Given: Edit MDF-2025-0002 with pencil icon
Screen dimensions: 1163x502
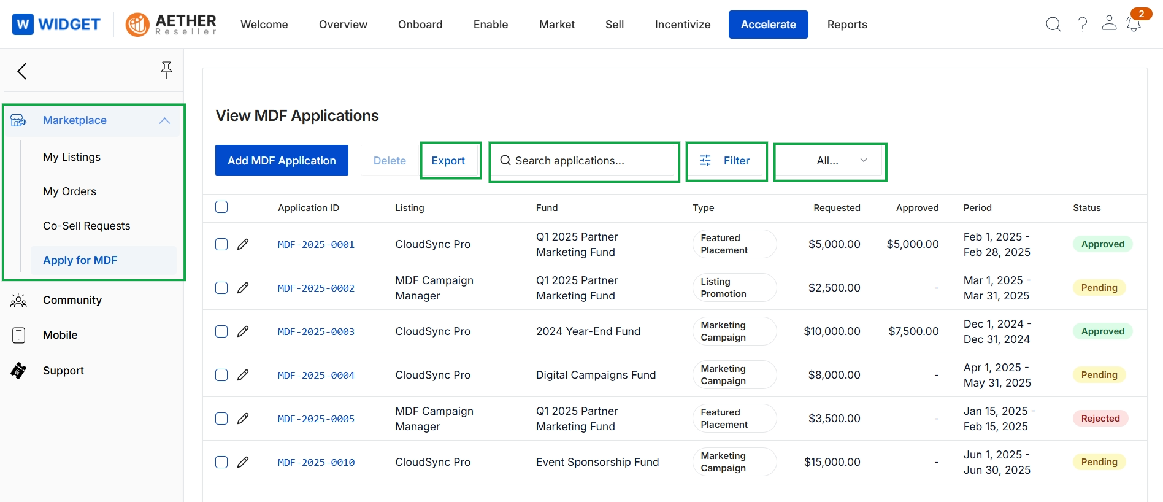Looking at the screenshot, I should 243,288.
